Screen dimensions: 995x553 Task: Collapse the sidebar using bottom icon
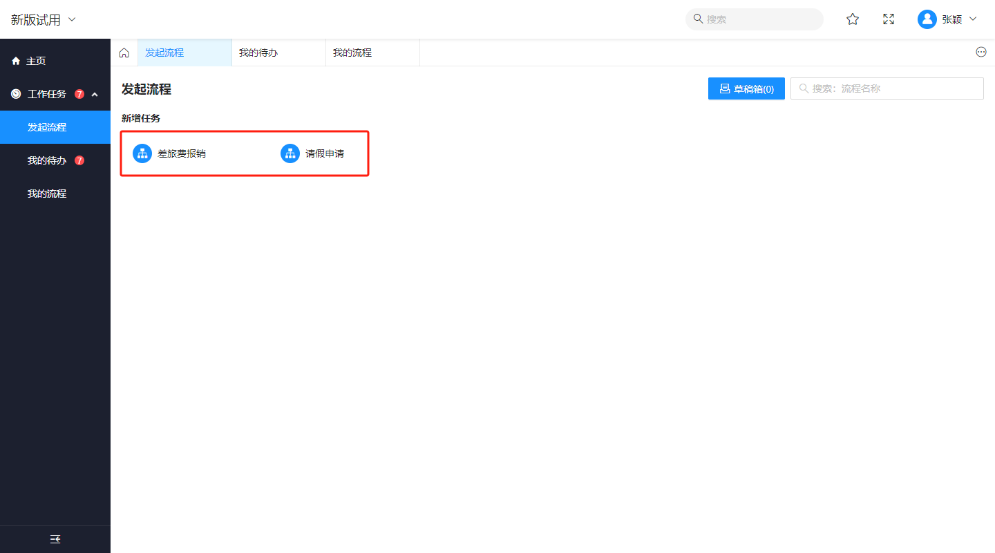(x=55, y=539)
